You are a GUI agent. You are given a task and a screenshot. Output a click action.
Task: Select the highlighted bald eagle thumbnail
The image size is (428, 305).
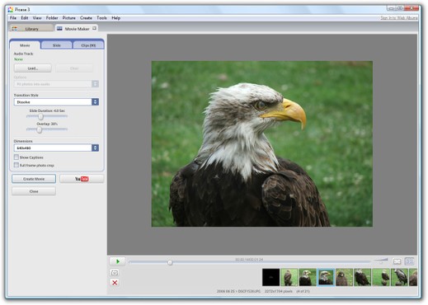[x=326, y=277]
